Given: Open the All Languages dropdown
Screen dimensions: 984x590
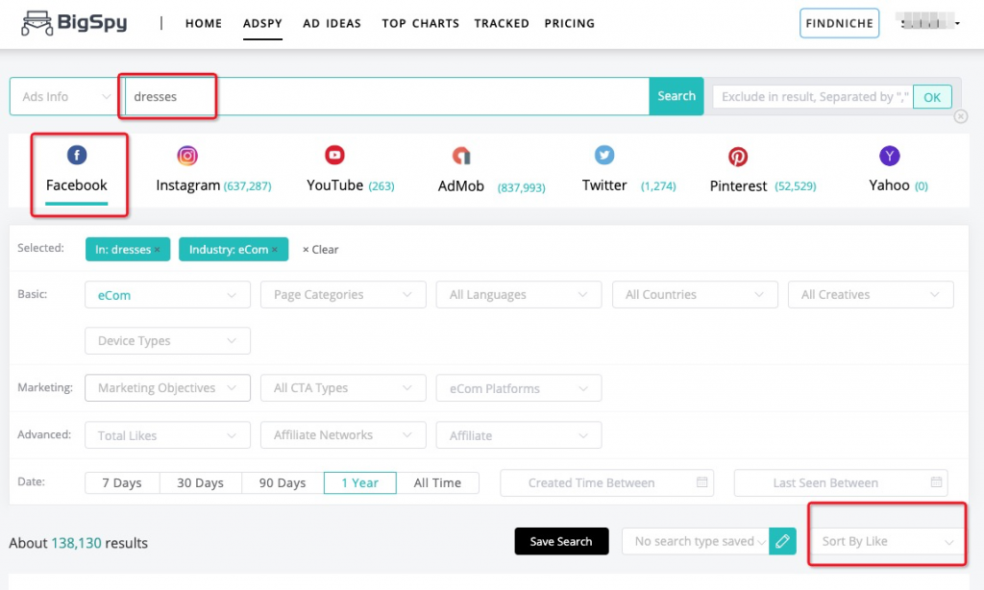Looking at the screenshot, I should pyautogui.click(x=519, y=295).
